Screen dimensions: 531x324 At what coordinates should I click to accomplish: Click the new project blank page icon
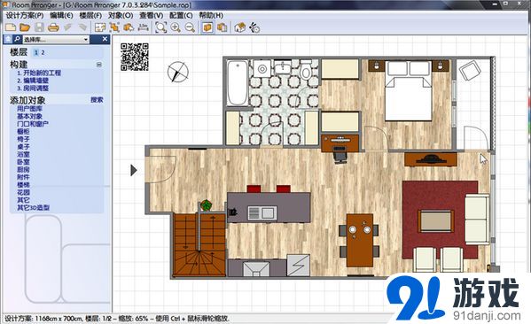tap(11, 27)
